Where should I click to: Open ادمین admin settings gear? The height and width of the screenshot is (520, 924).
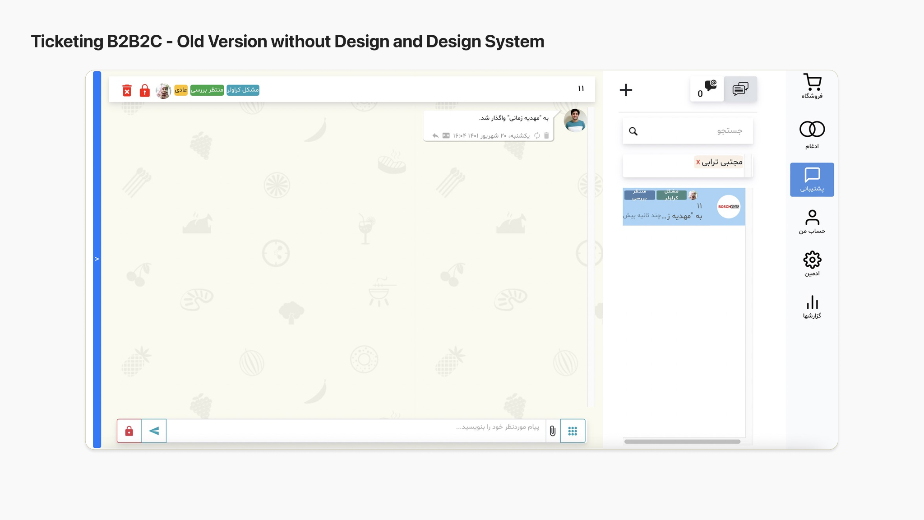pos(812,264)
